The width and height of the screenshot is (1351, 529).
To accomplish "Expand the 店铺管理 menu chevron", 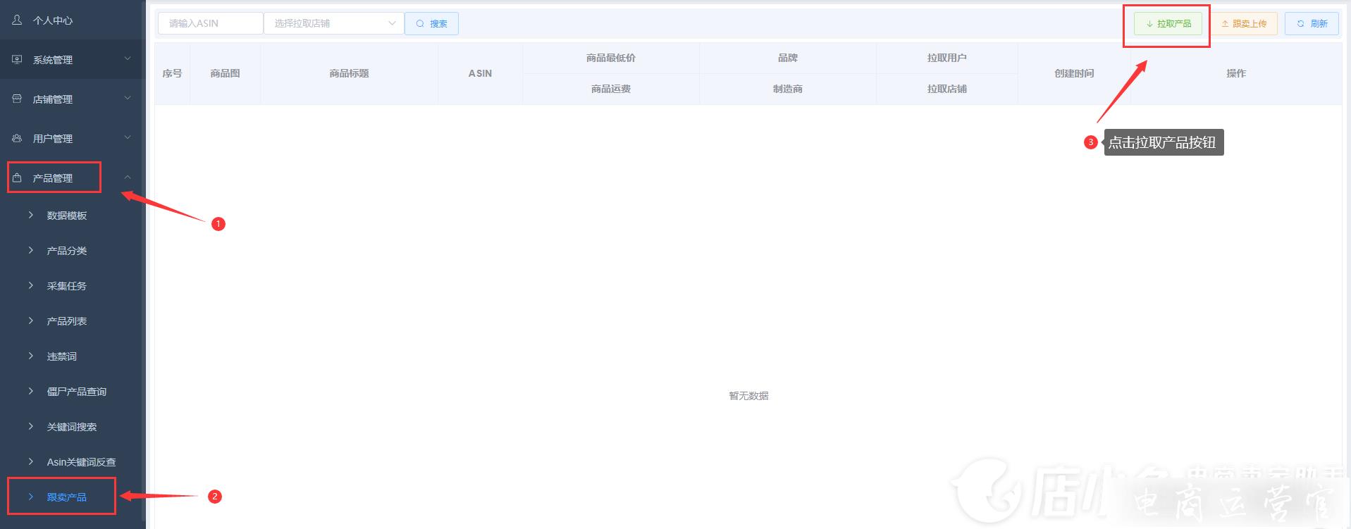I will pos(128,98).
